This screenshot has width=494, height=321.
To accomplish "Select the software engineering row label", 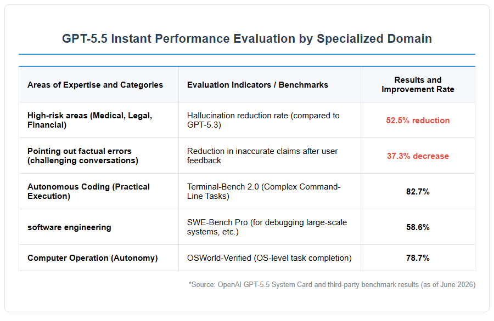I will point(69,227).
